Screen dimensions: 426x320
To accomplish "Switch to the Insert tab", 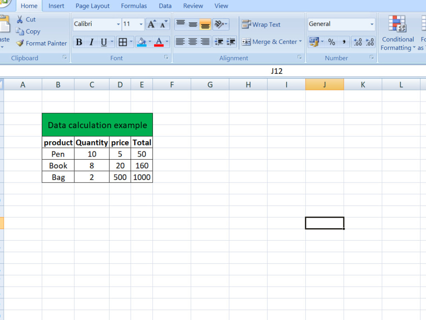I will 56,6.
